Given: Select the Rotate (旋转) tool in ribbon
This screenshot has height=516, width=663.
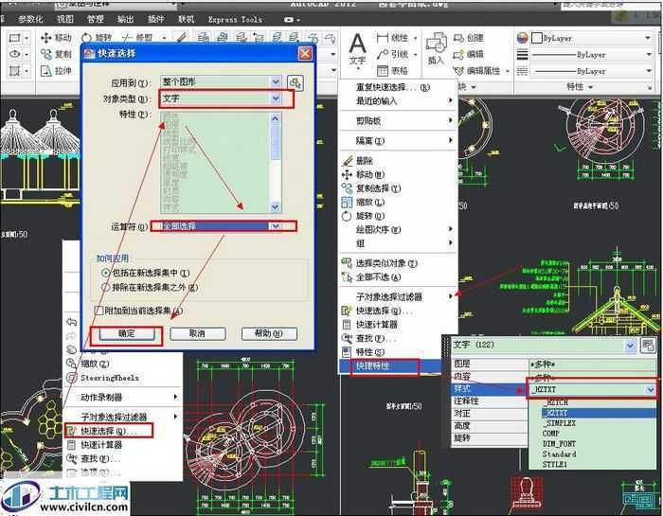Looking at the screenshot, I should (x=98, y=38).
